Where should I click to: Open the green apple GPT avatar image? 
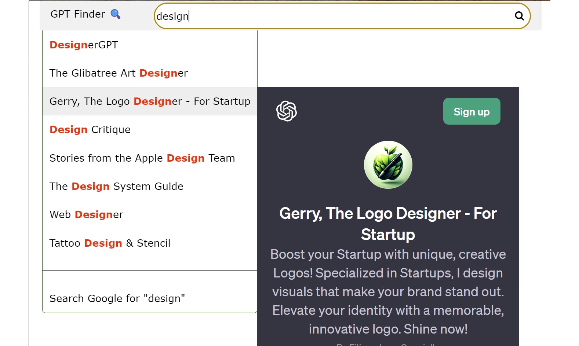[388, 165]
